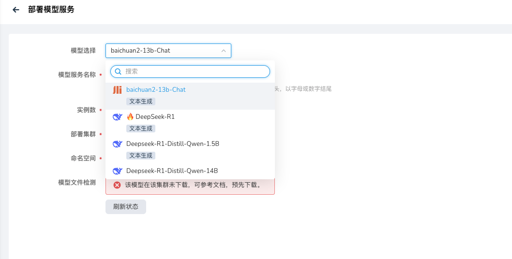Focus the 搜索 input field
This screenshot has width=512, height=259.
[x=194, y=72]
